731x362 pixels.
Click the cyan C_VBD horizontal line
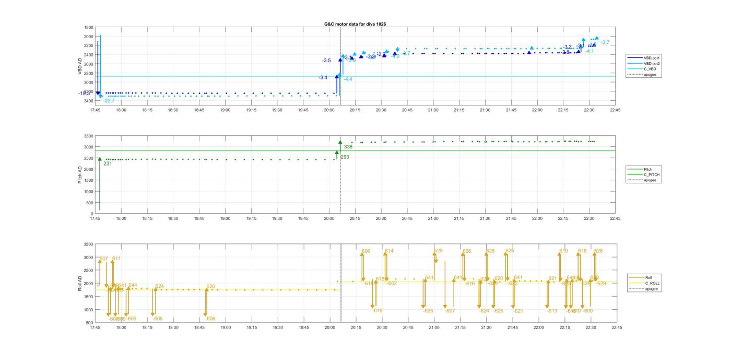pyautogui.click(x=355, y=76)
